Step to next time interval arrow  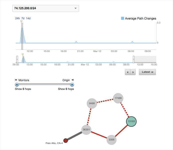pyautogui.click(x=133, y=72)
